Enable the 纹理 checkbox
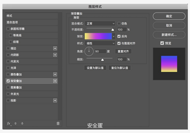The height and width of the screenshot is (133, 190). pyautogui.click(x=11, y=42)
